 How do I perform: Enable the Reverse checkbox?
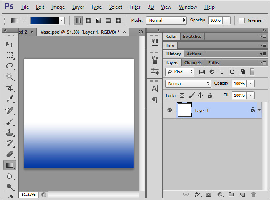[242, 20]
